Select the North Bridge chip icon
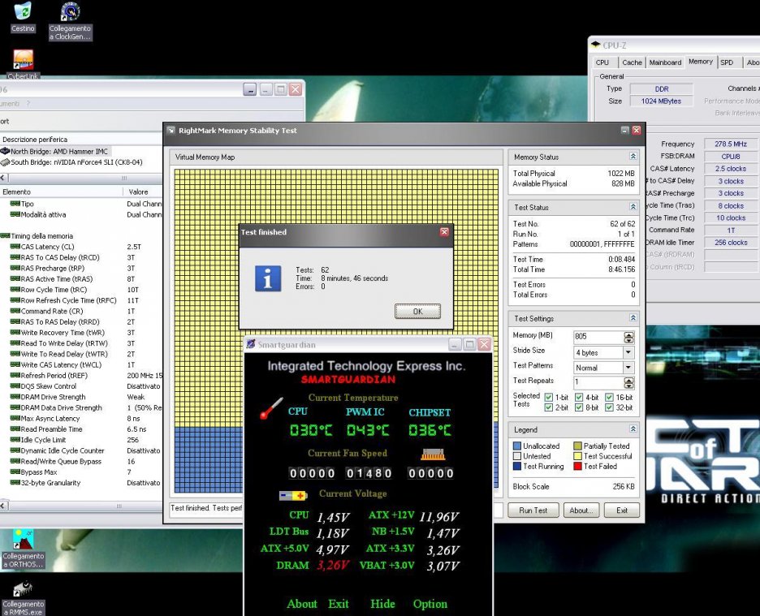This screenshot has height=616, width=760. (6, 151)
